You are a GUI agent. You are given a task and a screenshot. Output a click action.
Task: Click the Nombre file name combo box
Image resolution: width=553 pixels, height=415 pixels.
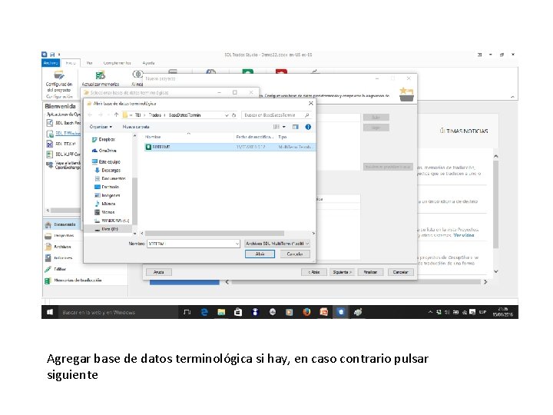point(194,244)
